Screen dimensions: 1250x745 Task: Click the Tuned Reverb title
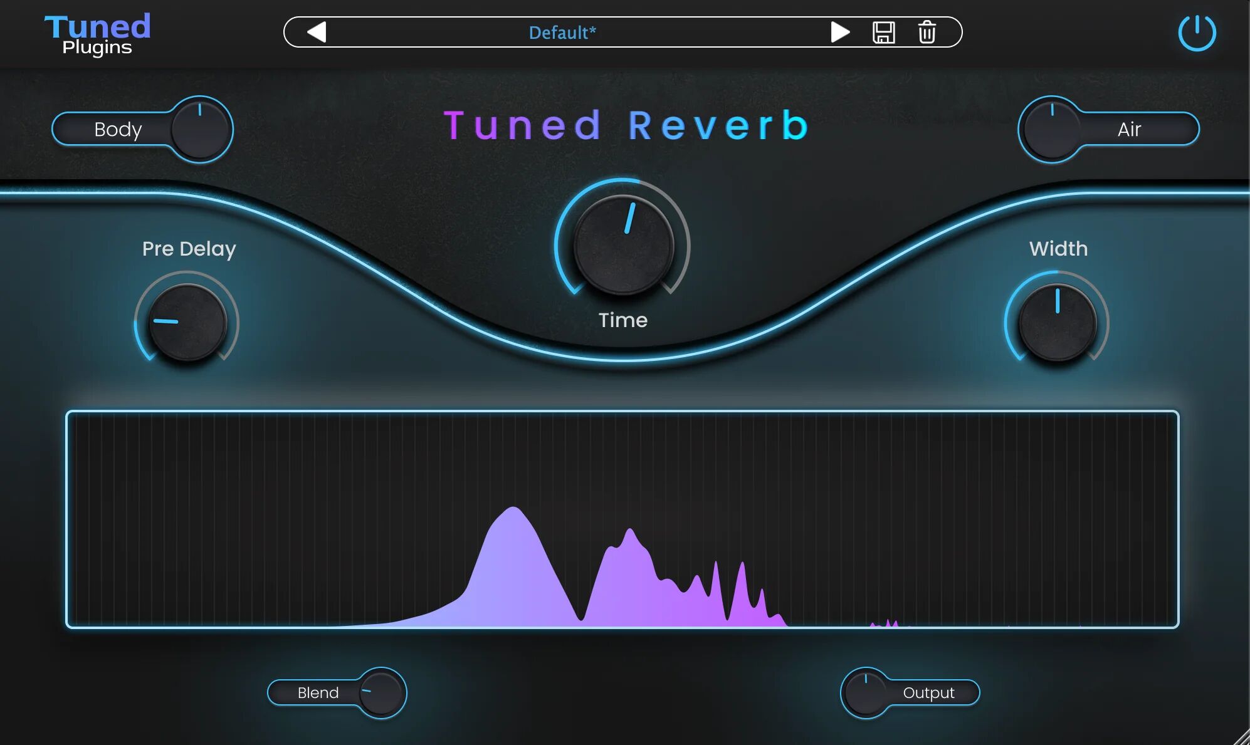point(624,124)
